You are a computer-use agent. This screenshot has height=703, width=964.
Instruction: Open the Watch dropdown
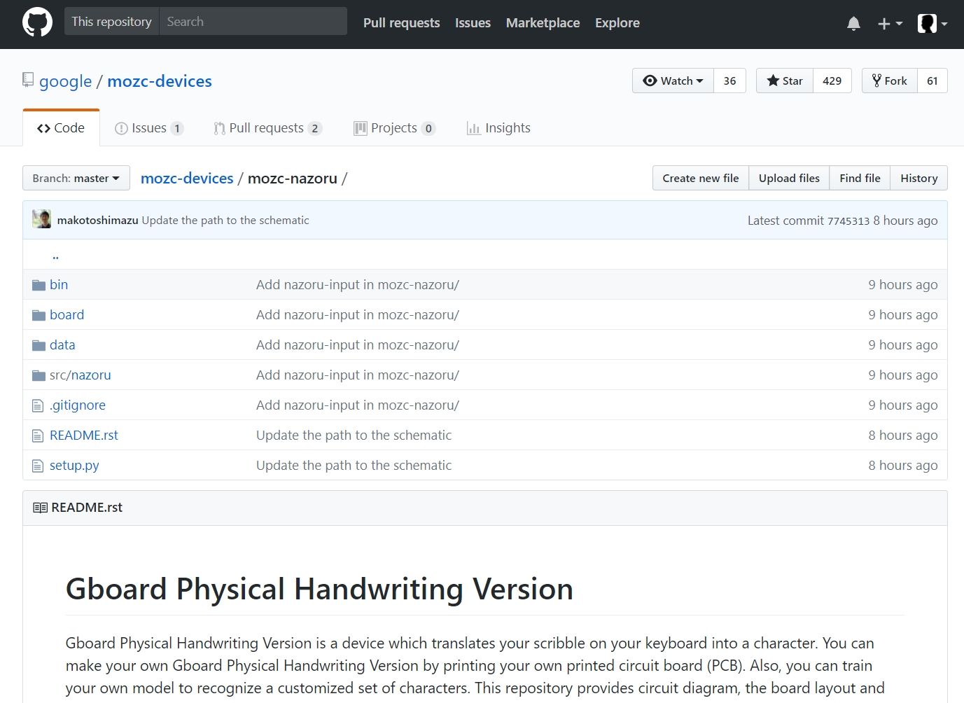(673, 81)
